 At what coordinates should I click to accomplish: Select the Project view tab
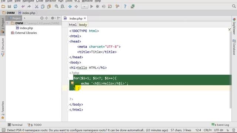point(14,18)
